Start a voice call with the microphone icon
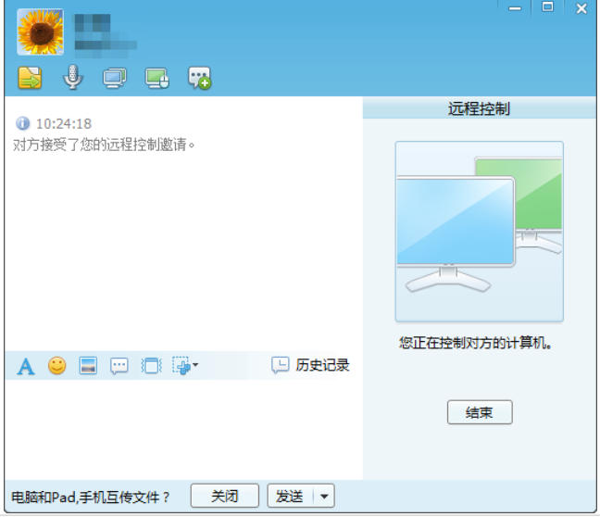Viewport: 600px width, 517px height. [72, 77]
